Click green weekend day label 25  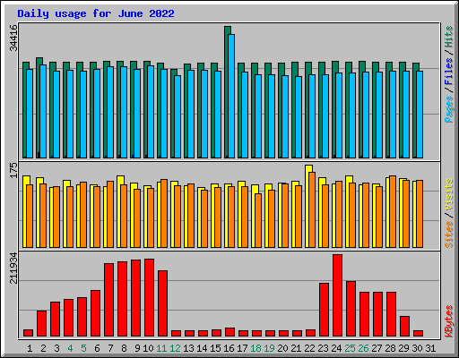tap(350, 348)
